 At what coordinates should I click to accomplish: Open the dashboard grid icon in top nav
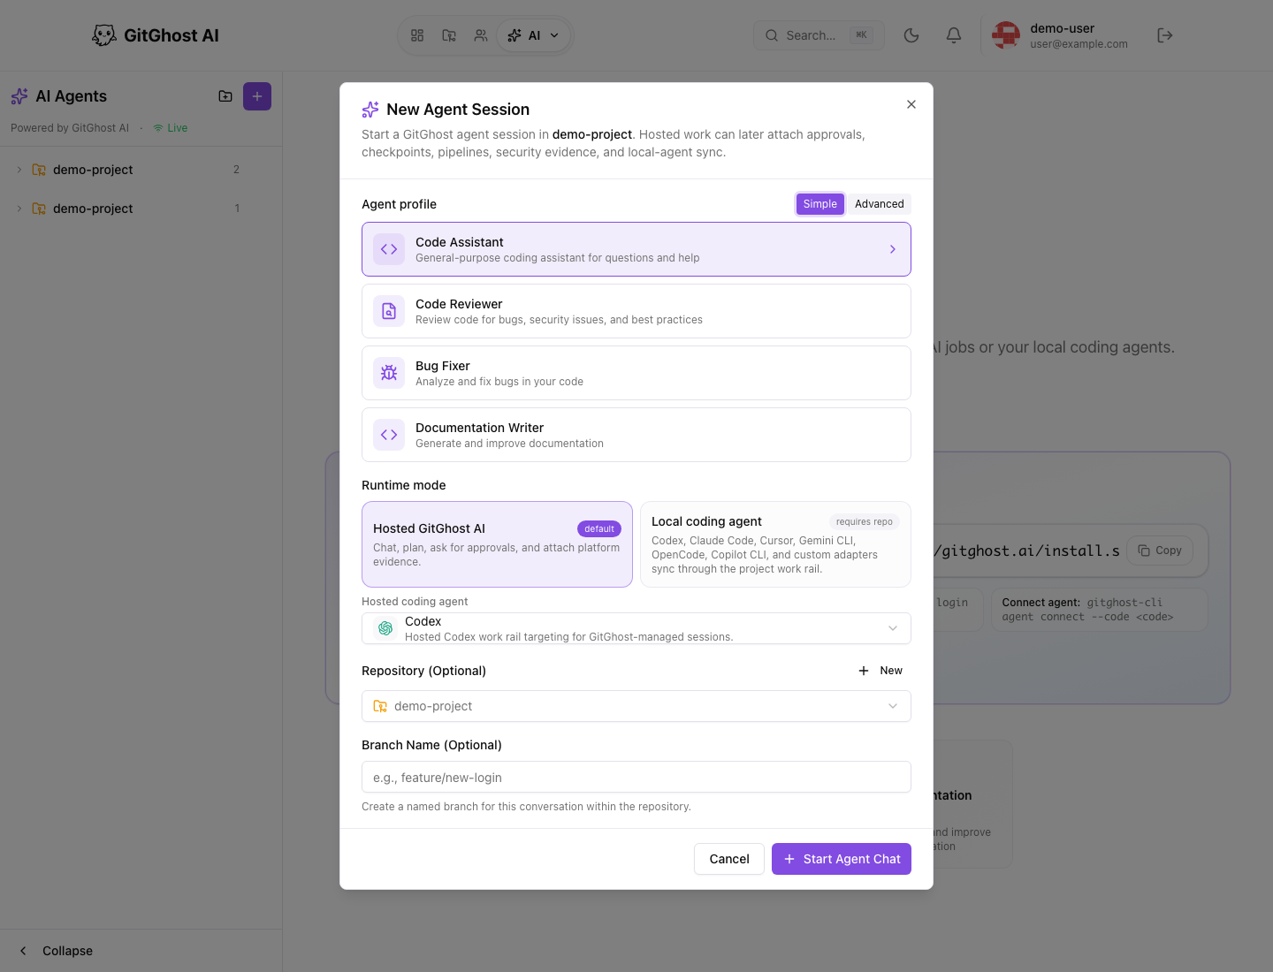[x=417, y=35]
